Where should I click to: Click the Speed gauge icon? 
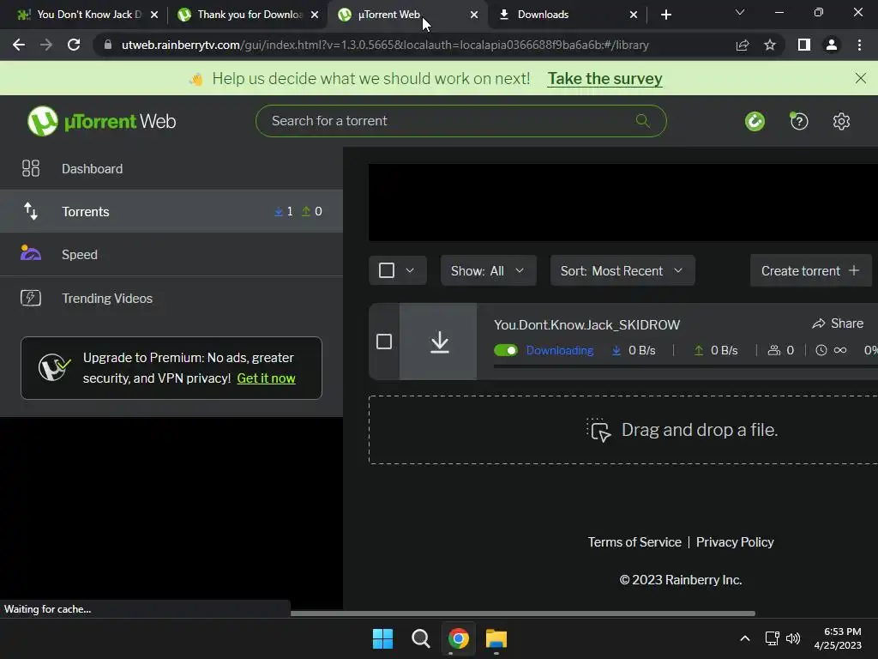[31, 253]
